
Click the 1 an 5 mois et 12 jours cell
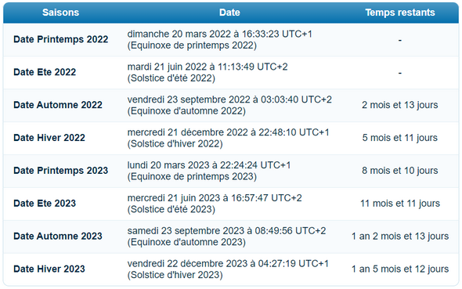point(400,269)
